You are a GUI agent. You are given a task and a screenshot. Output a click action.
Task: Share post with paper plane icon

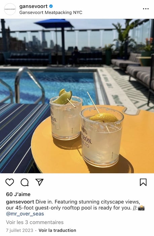[39, 182]
